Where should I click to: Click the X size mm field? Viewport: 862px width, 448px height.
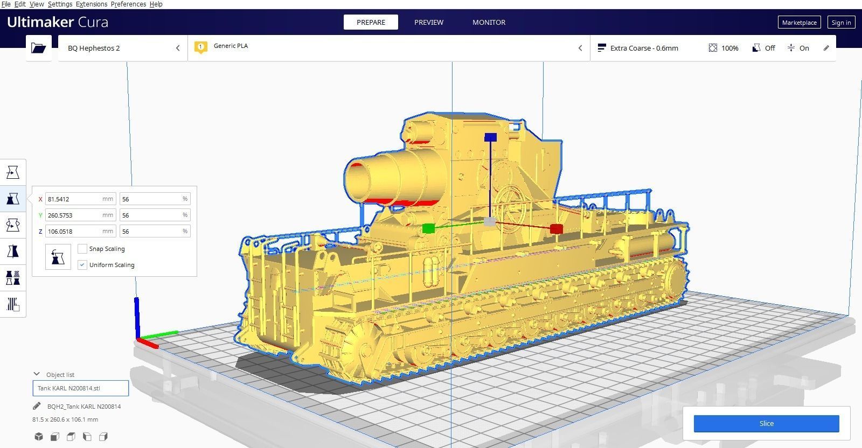point(81,199)
